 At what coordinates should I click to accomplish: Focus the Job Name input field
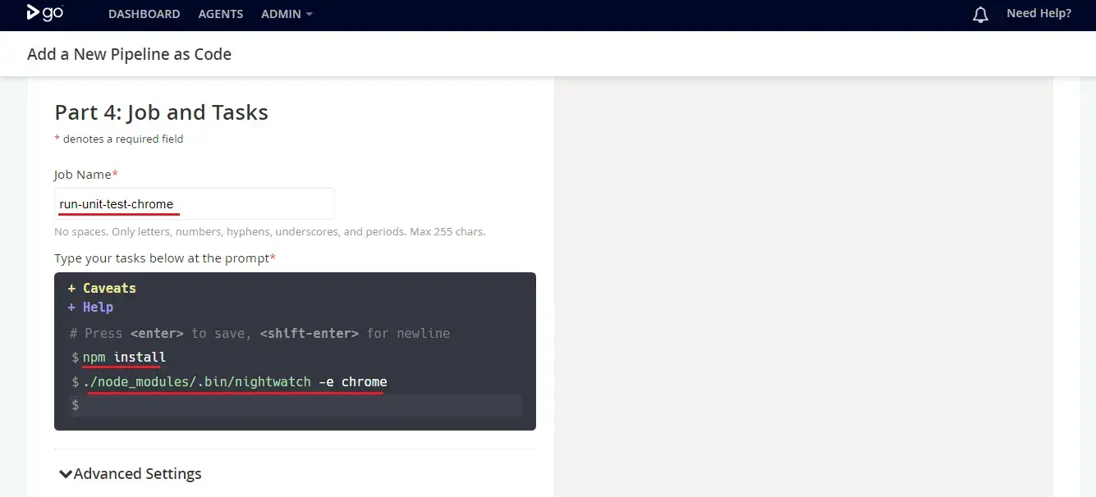(x=194, y=204)
